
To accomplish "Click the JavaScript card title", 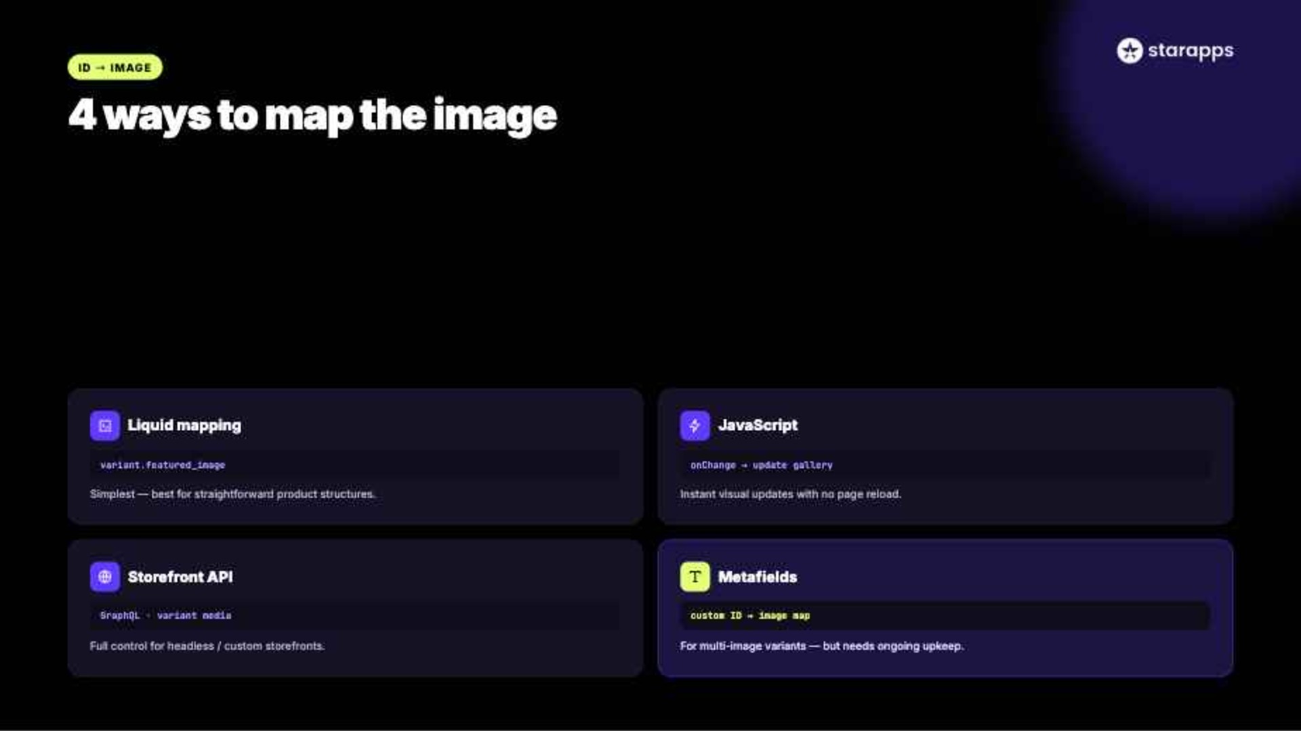I will tap(758, 425).
